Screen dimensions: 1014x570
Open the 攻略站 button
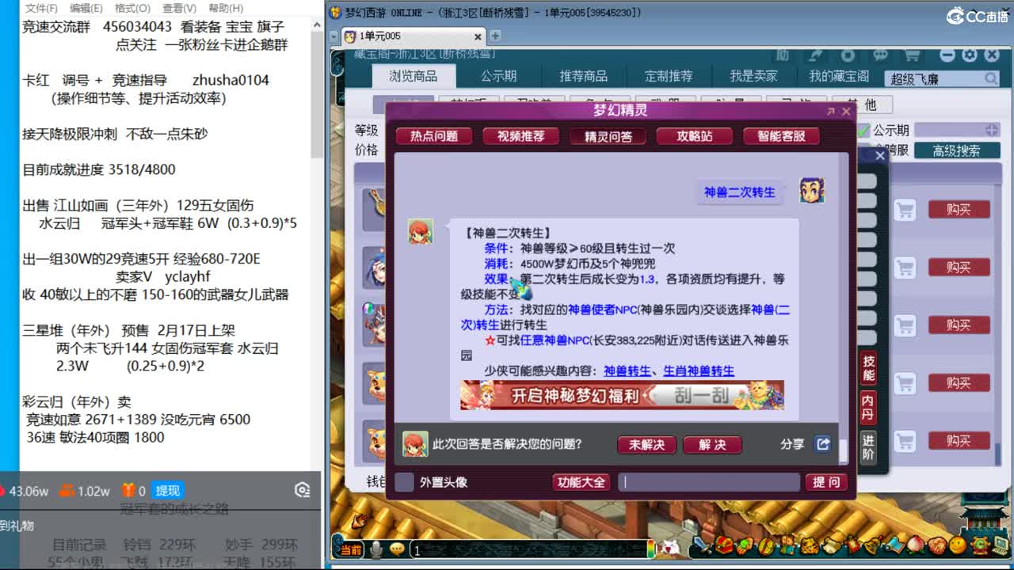coord(695,136)
